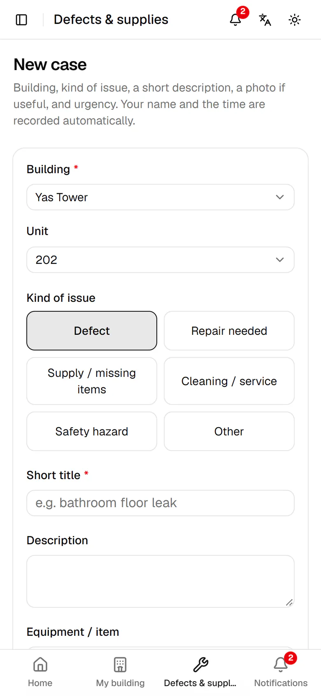Switch theme with the sun icon
The height and width of the screenshot is (696, 321).
click(x=295, y=20)
